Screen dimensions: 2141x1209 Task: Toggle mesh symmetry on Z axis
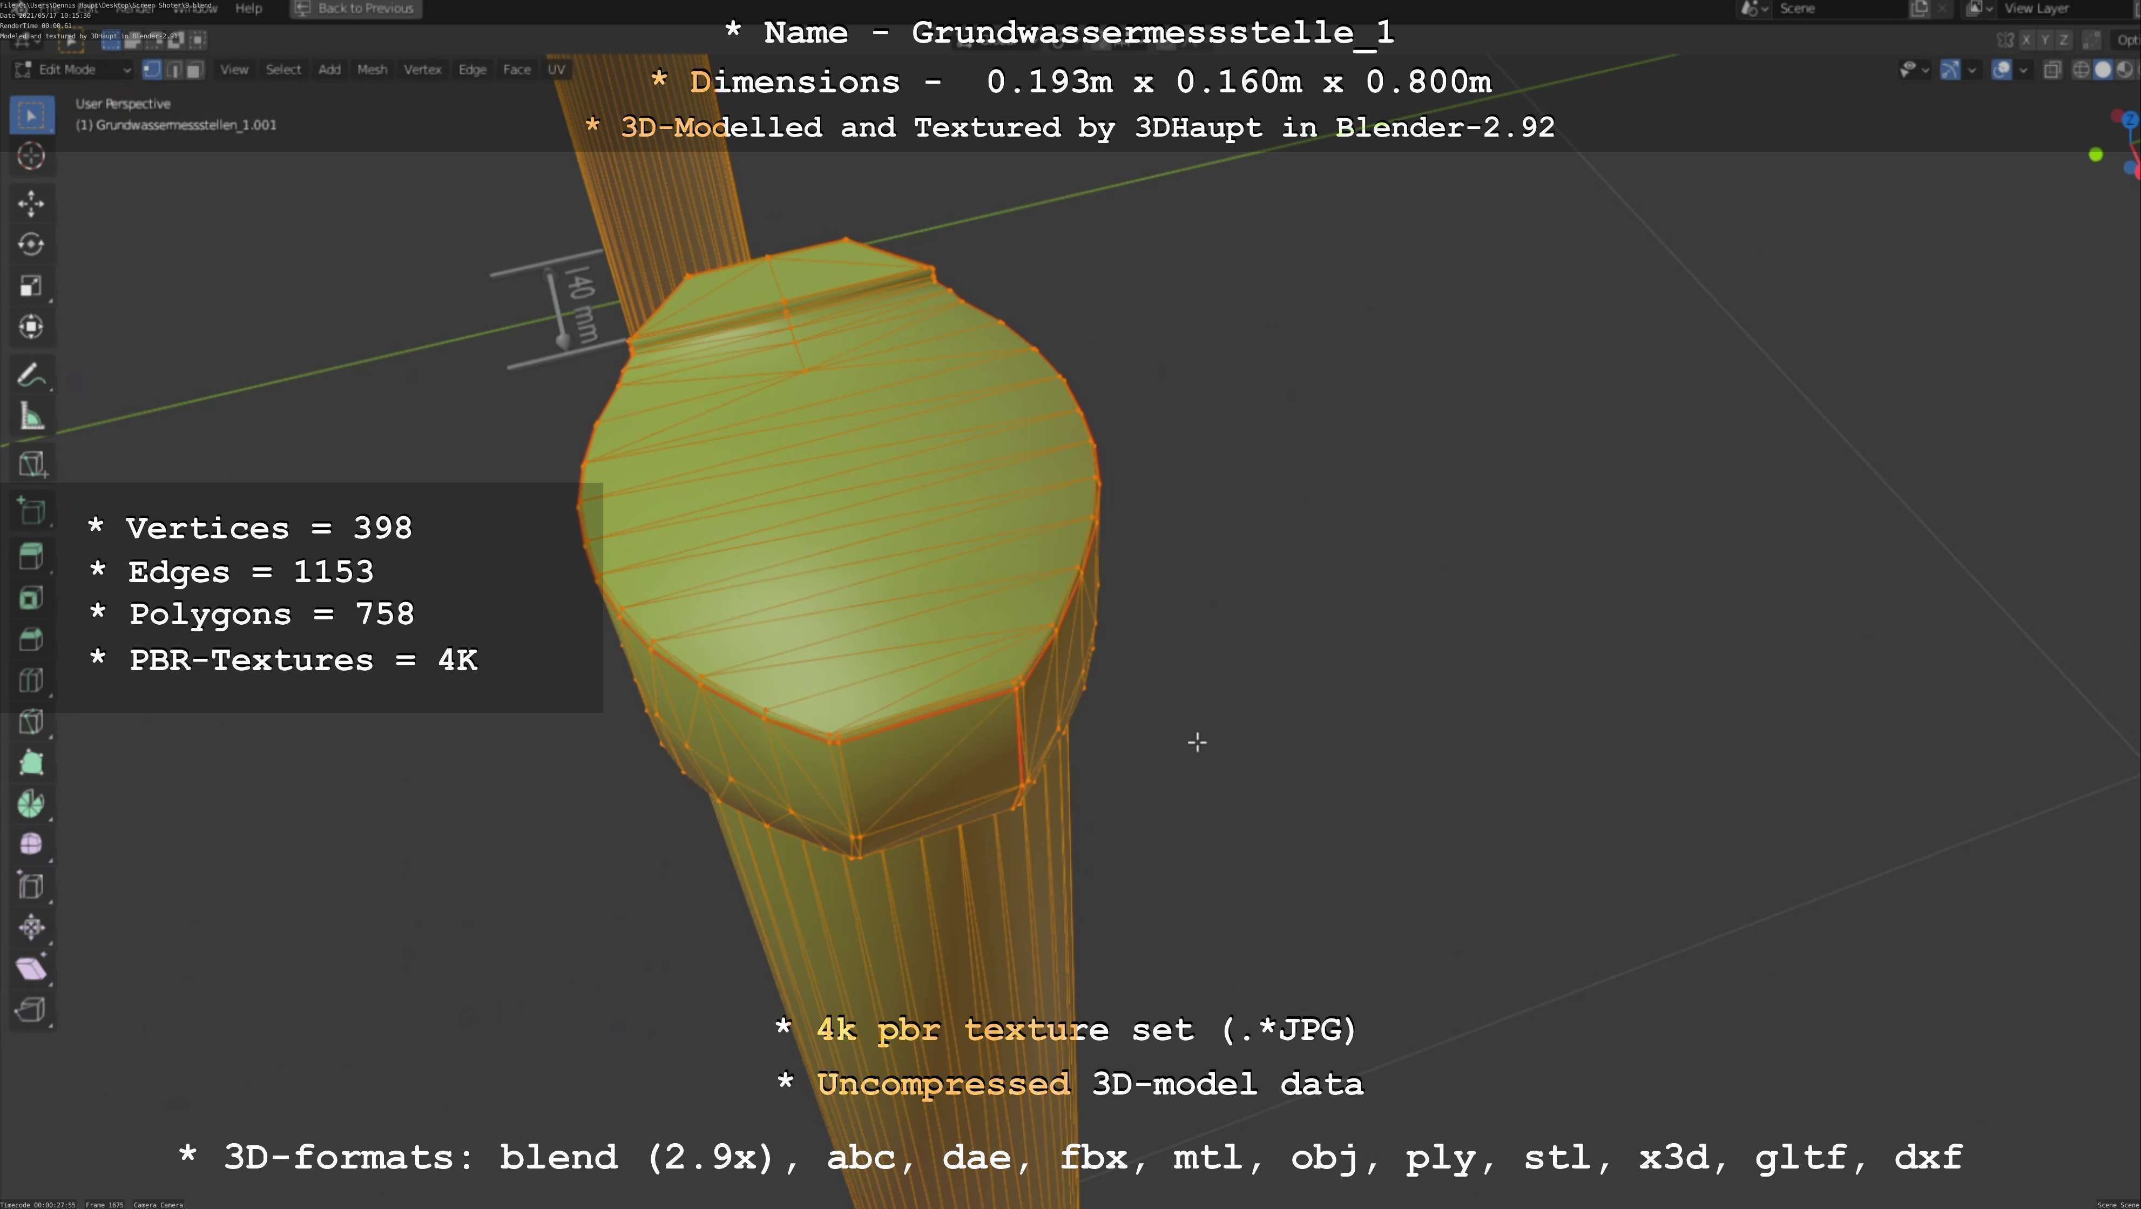pyautogui.click(x=2063, y=40)
